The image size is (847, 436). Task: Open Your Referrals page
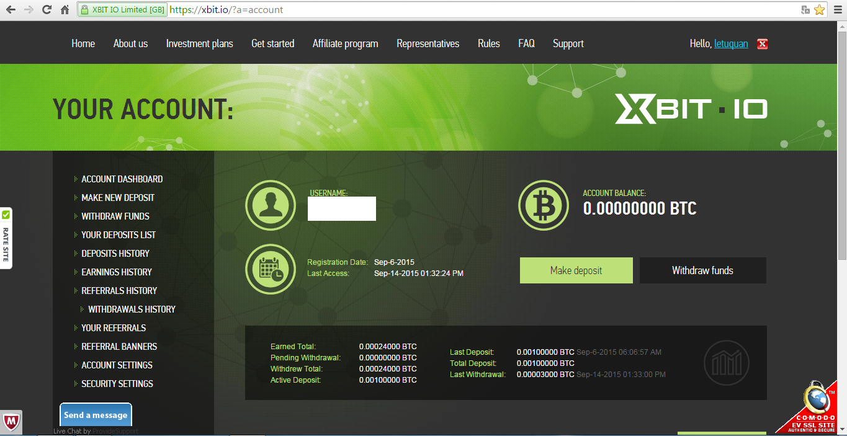pos(114,328)
